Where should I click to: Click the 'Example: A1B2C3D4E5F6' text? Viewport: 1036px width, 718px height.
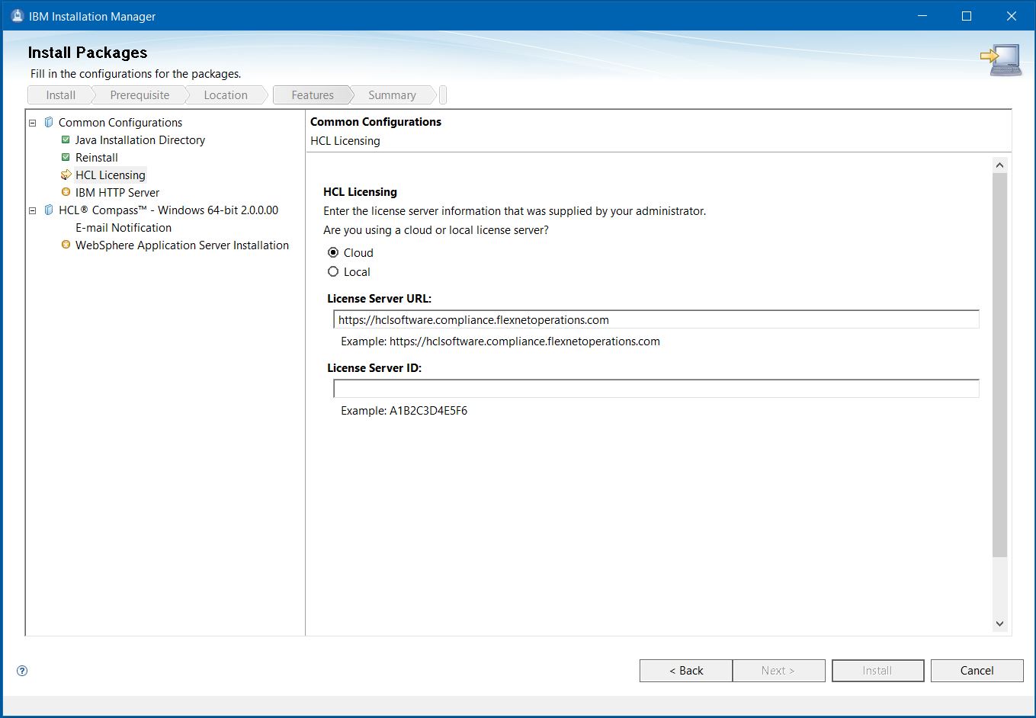pyautogui.click(x=404, y=410)
